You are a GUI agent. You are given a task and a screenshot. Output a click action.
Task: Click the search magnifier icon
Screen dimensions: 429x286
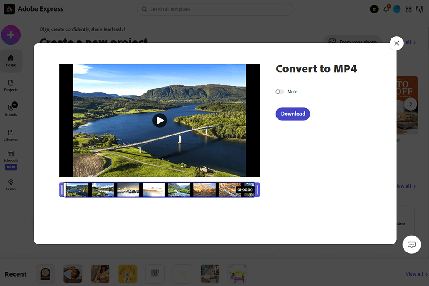(x=144, y=9)
